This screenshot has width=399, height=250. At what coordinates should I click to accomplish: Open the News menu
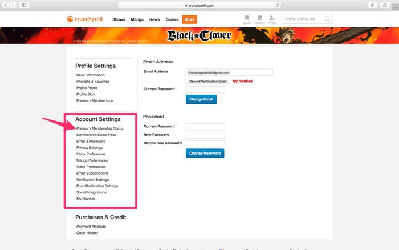tap(154, 19)
